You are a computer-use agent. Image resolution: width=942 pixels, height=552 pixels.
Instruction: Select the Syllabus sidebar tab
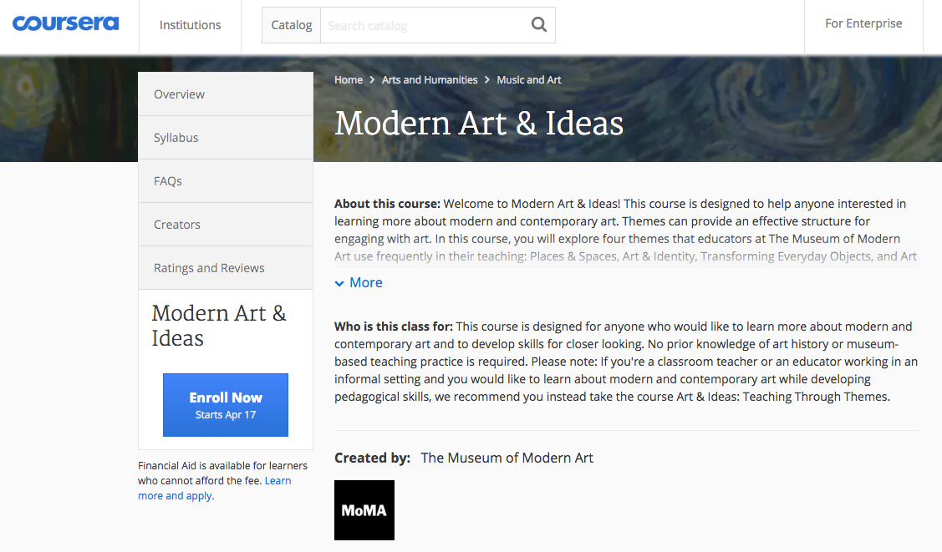tap(226, 138)
